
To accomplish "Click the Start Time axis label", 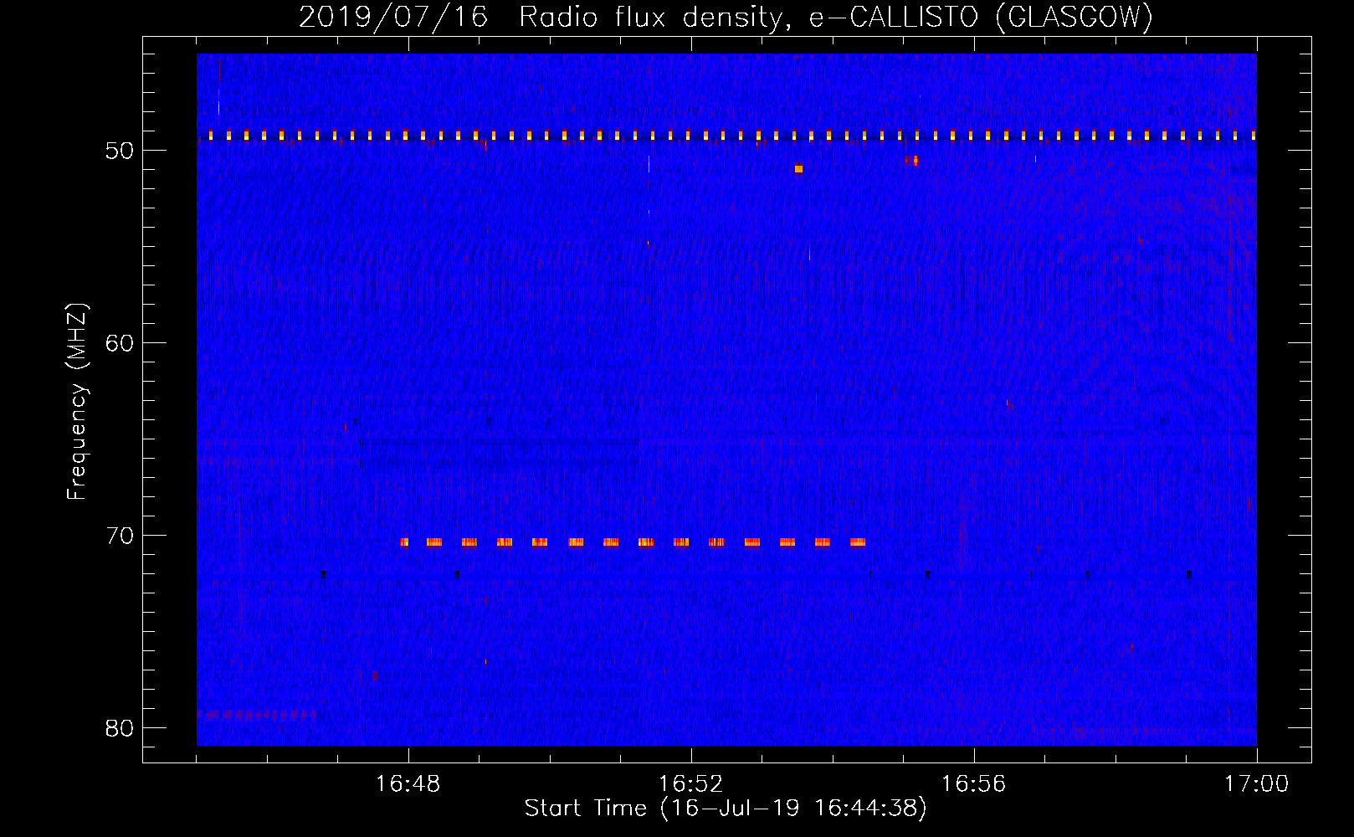I will (x=726, y=809).
